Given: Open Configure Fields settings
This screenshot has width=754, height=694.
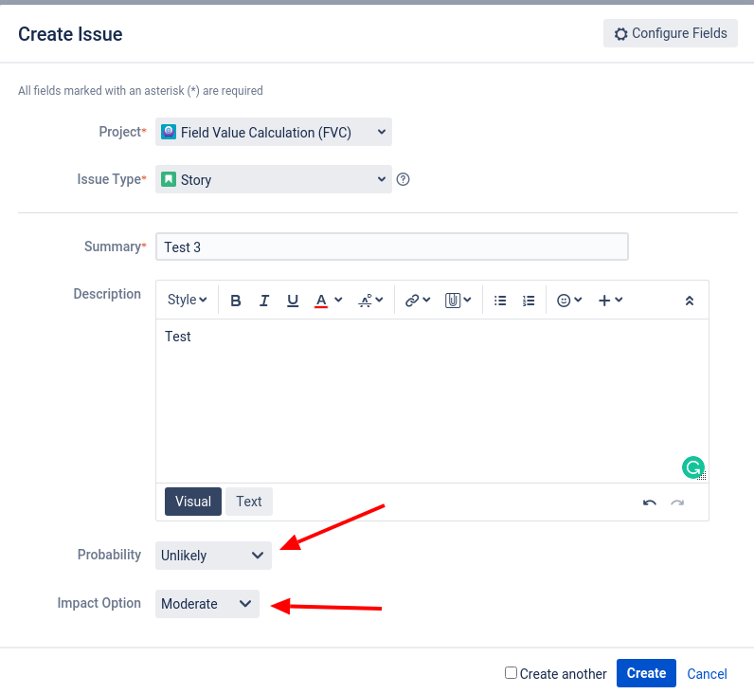Looking at the screenshot, I should 670,33.
